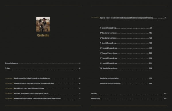Open the Glossary entry
This screenshot has width=172, height=111.
(129, 94)
